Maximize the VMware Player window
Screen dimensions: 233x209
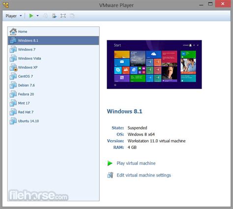(x=210, y=4)
